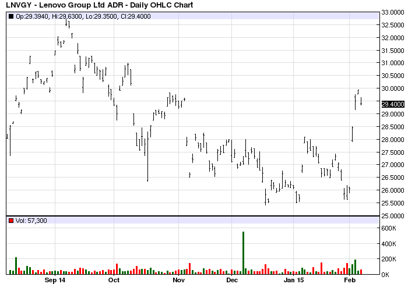Click the red volume legend square icon
This screenshot has height=298, width=408.
10,221
